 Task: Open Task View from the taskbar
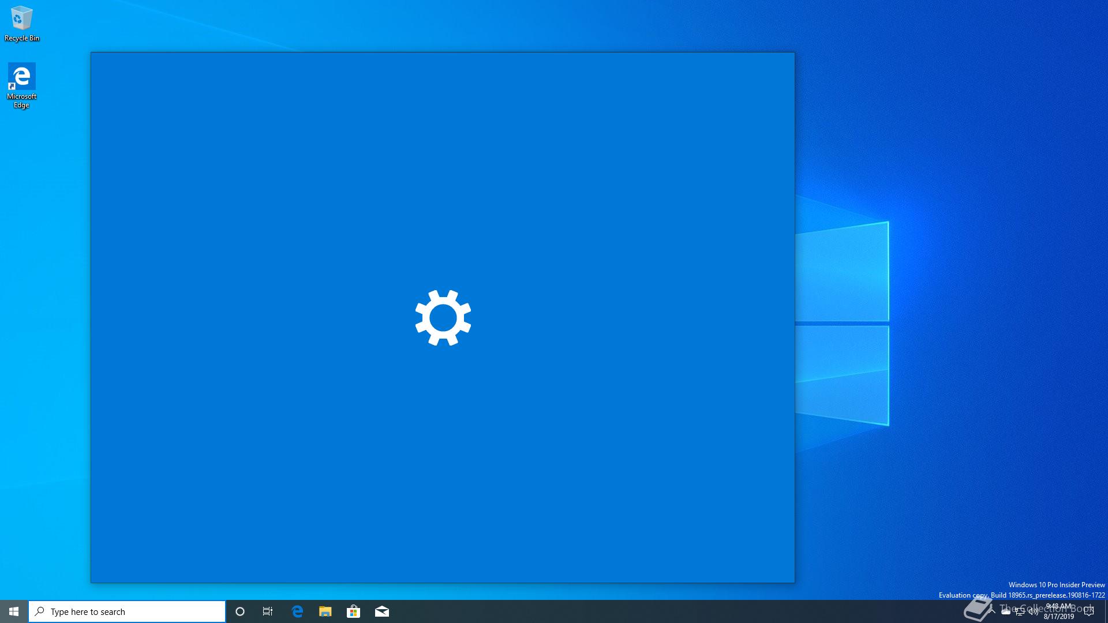(268, 611)
